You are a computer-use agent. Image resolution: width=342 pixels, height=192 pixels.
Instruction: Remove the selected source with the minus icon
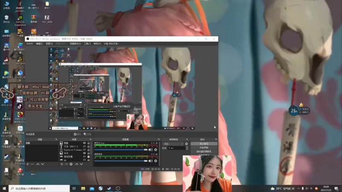(x=66, y=164)
